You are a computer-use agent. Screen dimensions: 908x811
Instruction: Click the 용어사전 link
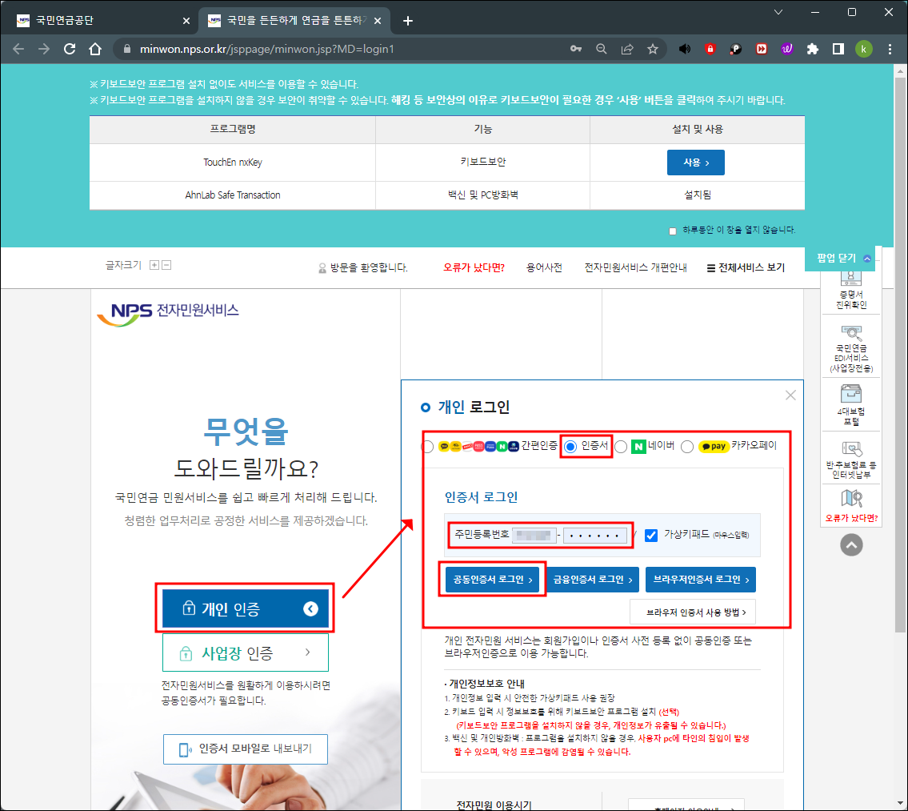[x=545, y=267]
